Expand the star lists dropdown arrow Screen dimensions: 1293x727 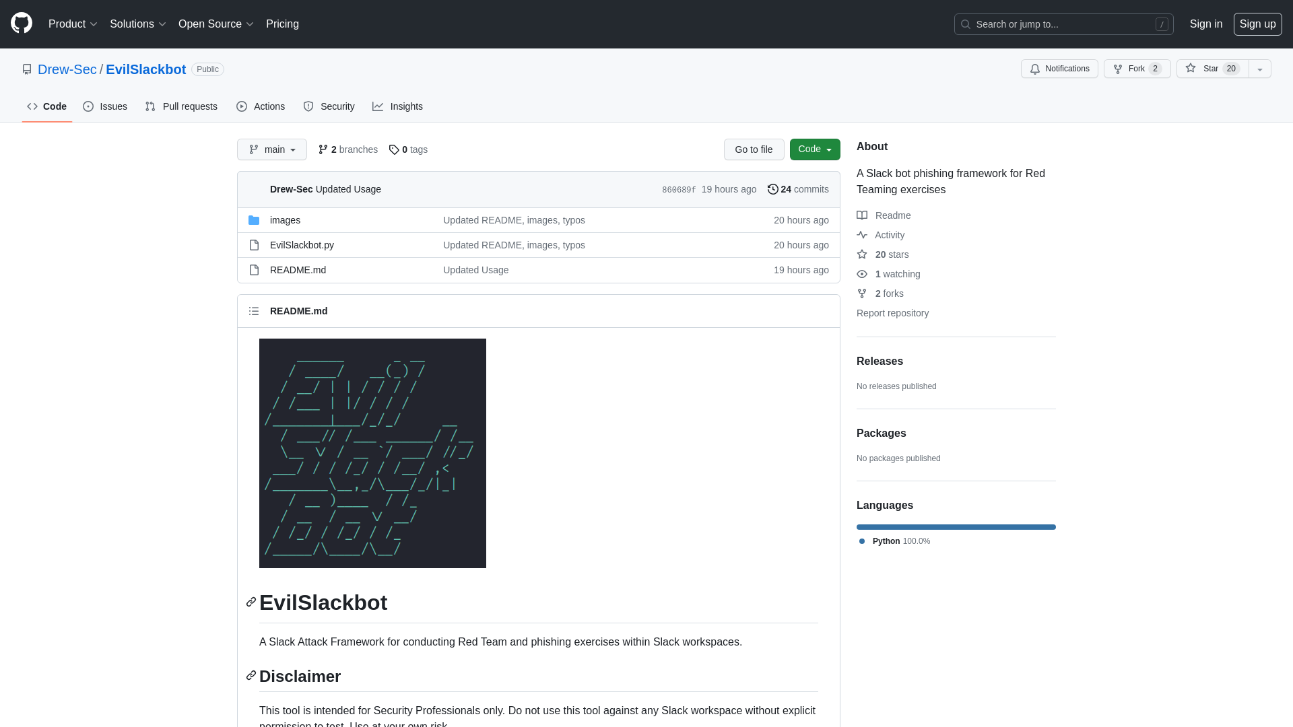pyautogui.click(x=1260, y=69)
